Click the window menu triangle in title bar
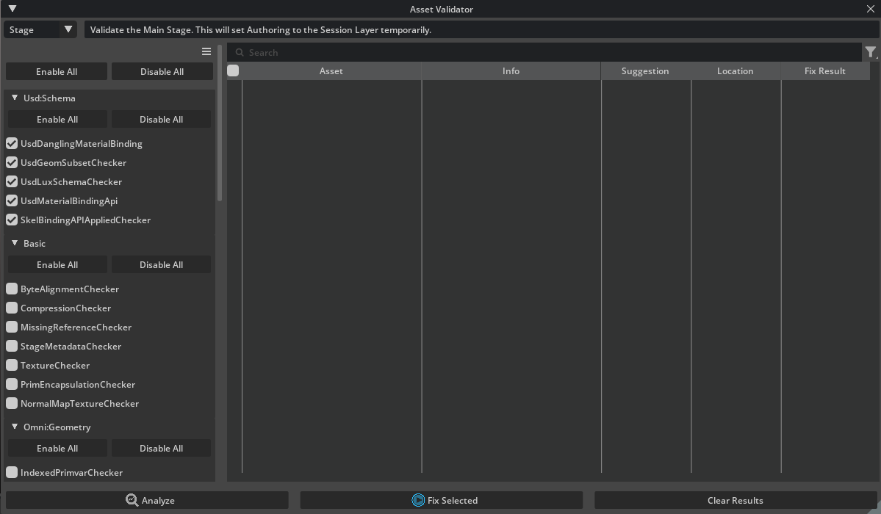Image resolution: width=881 pixels, height=514 pixels. (12, 9)
